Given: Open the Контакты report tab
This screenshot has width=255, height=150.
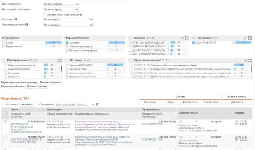Looking at the screenshot, I should (150, 102).
